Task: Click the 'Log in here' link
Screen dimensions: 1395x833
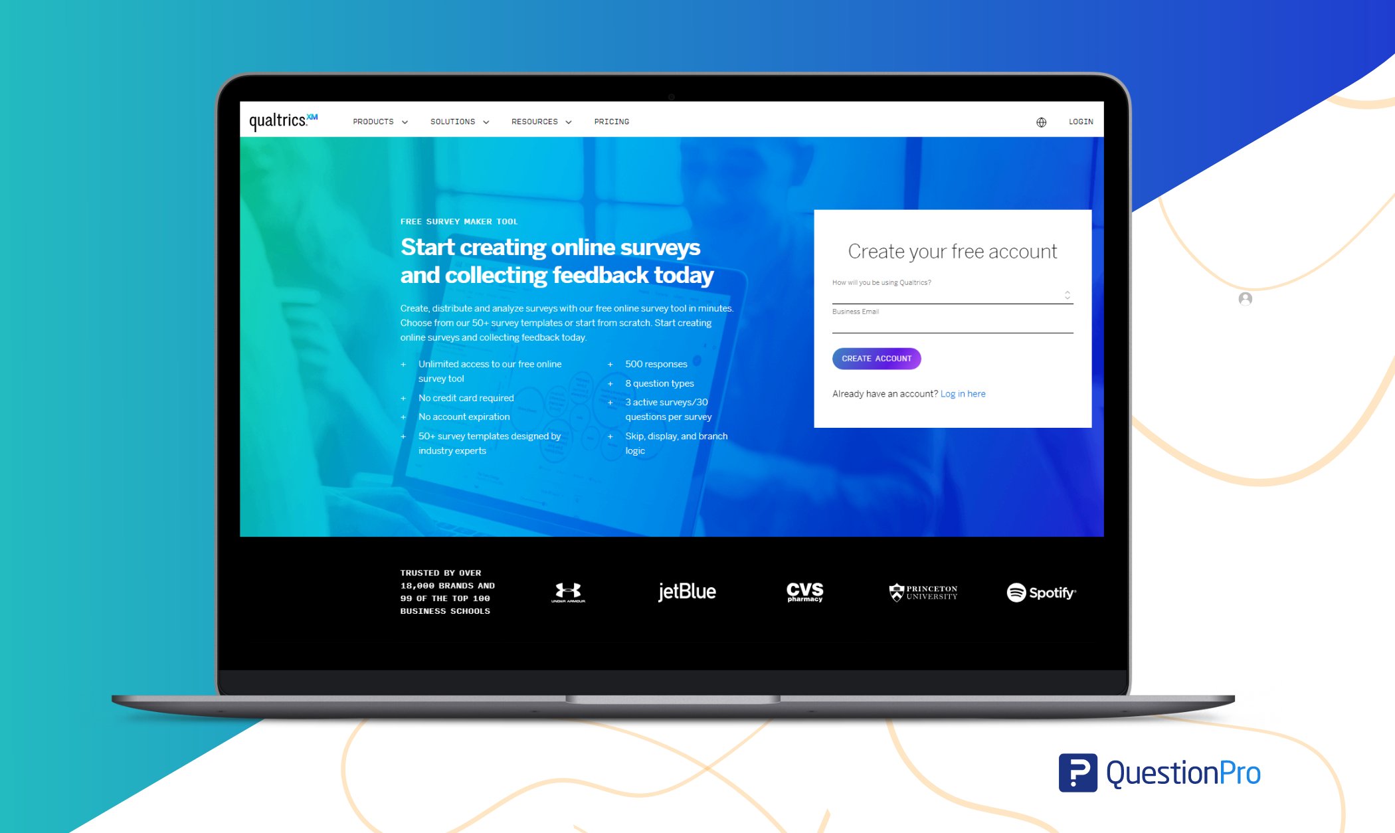Action: coord(967,394)
